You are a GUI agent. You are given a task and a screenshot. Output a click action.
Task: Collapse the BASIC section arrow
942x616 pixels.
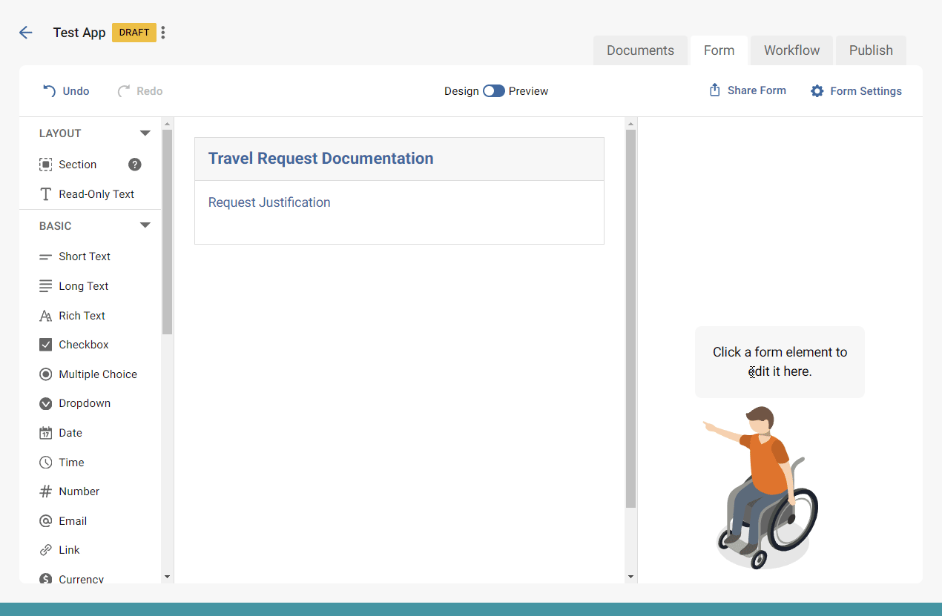pyautogui.click(x=145, y=226)
